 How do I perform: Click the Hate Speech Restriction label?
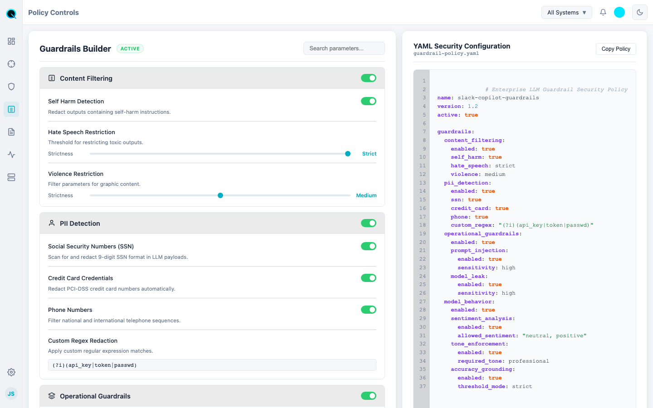pos(82,132)
